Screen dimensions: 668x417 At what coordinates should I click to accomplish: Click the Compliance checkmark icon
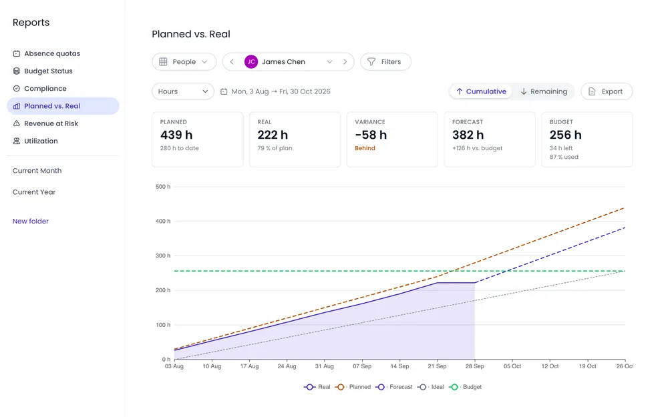(x=17, y=89)
